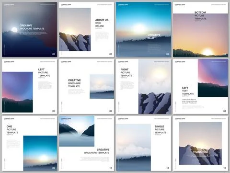This screenshot has width=230, height=173.
Task: Select the purple twilight forest image on page 05
Action: pyautogui.click(x=17, y=92)
